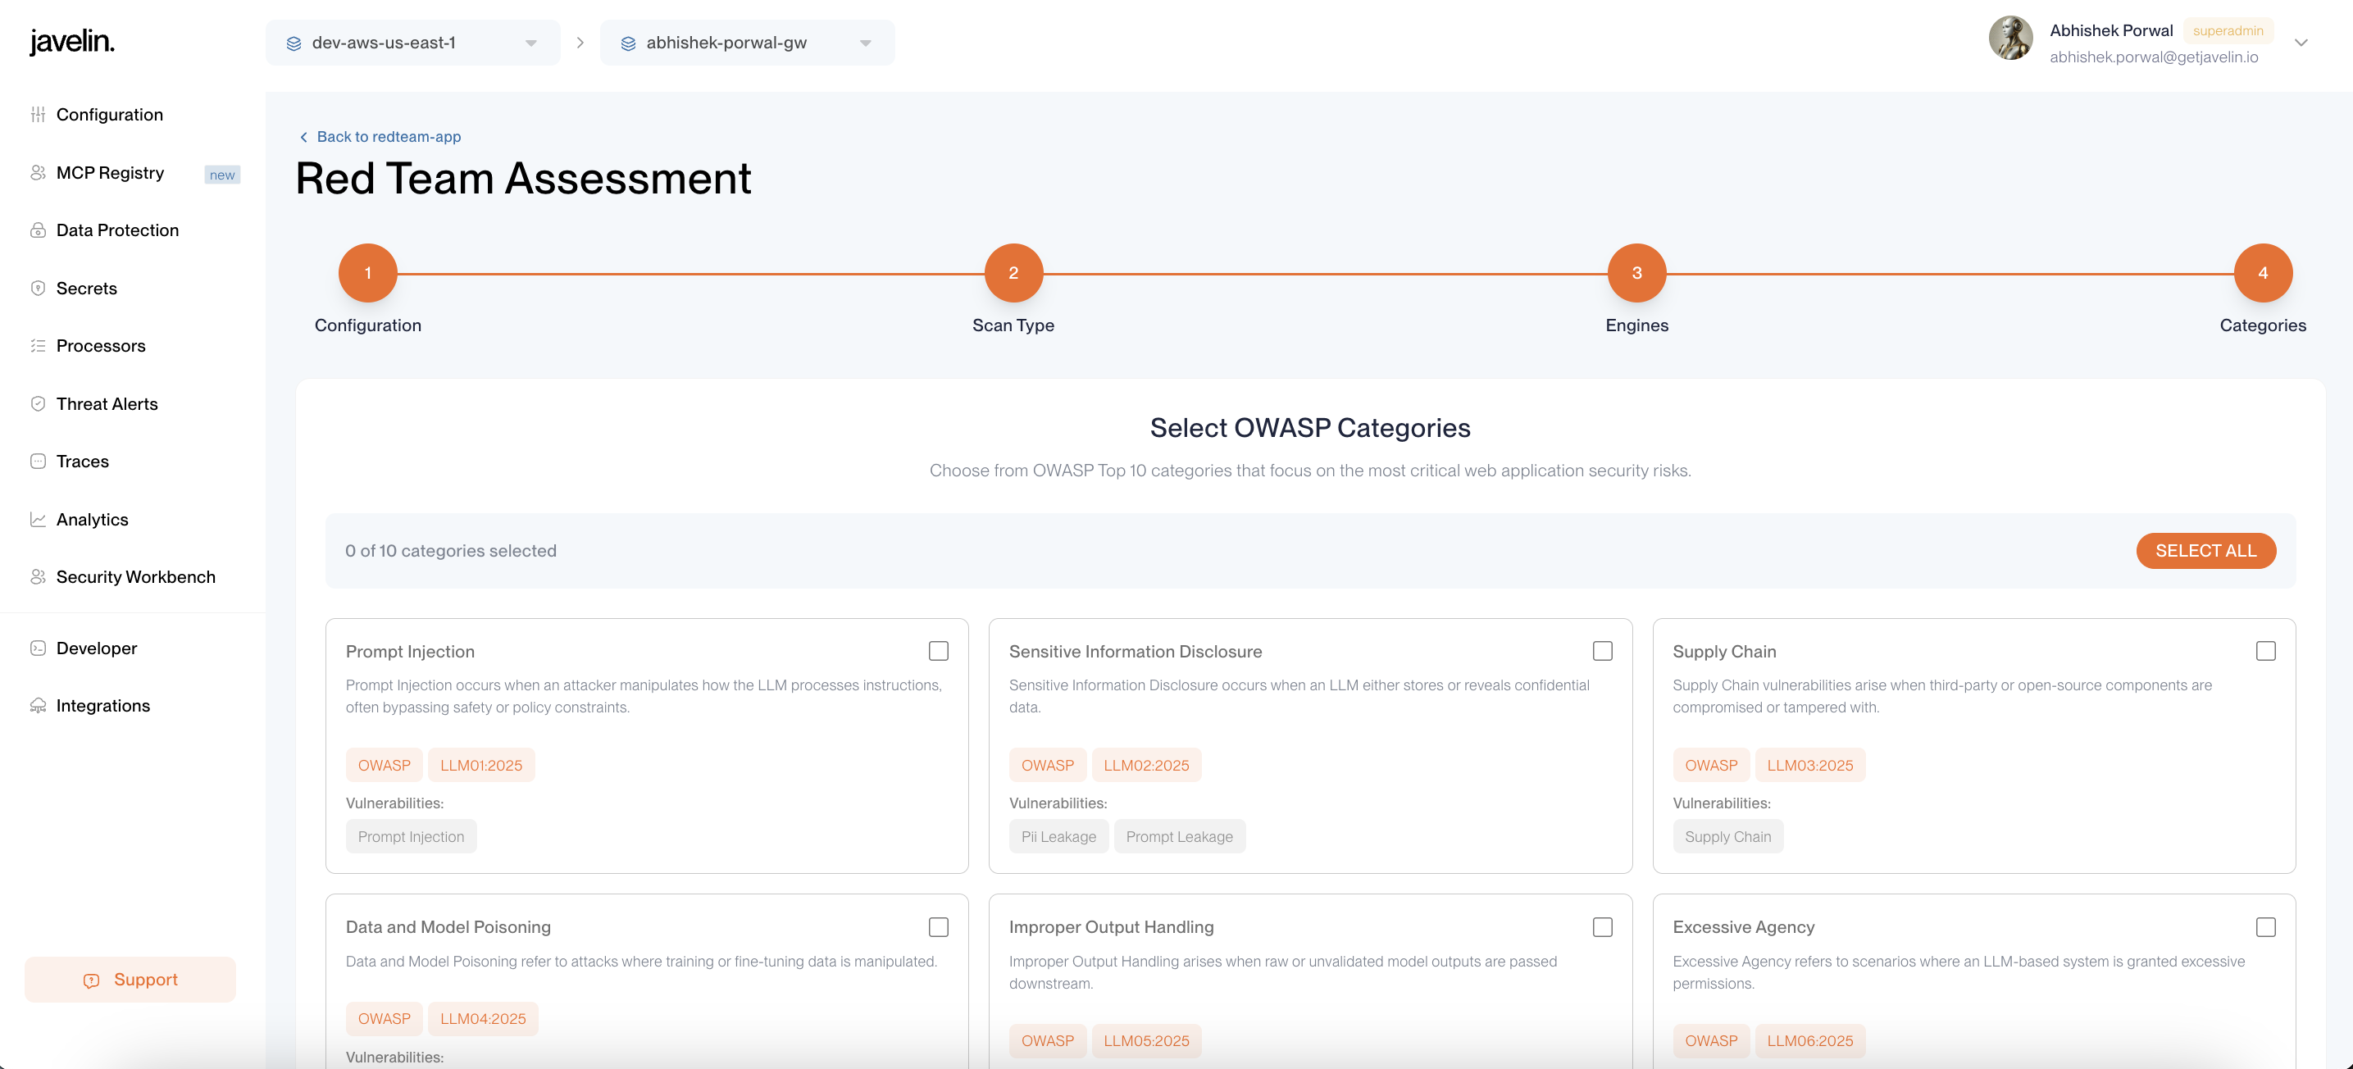Click the OWASP tag in Prompt Injection card
The width and height of the screenshot is (2353, 1069).
pos(384,765)
